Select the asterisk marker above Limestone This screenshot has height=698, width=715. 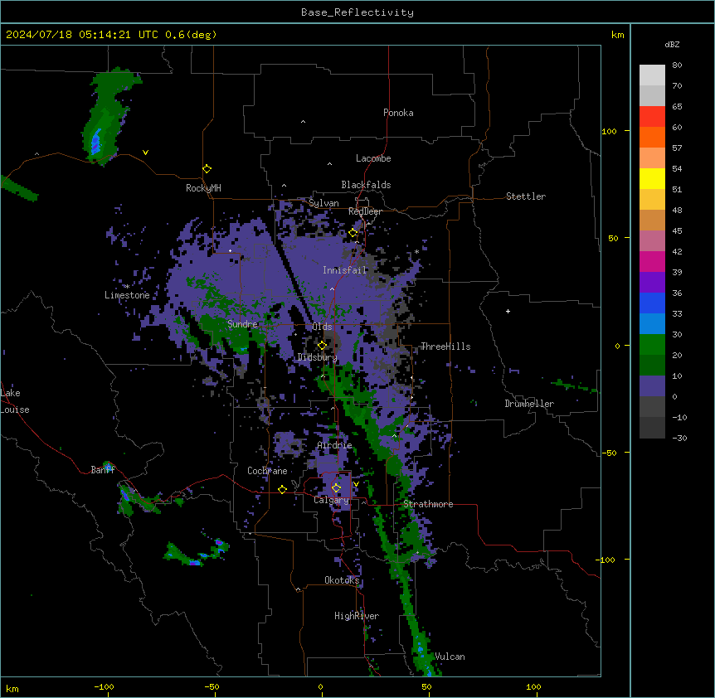click(127, 287)
